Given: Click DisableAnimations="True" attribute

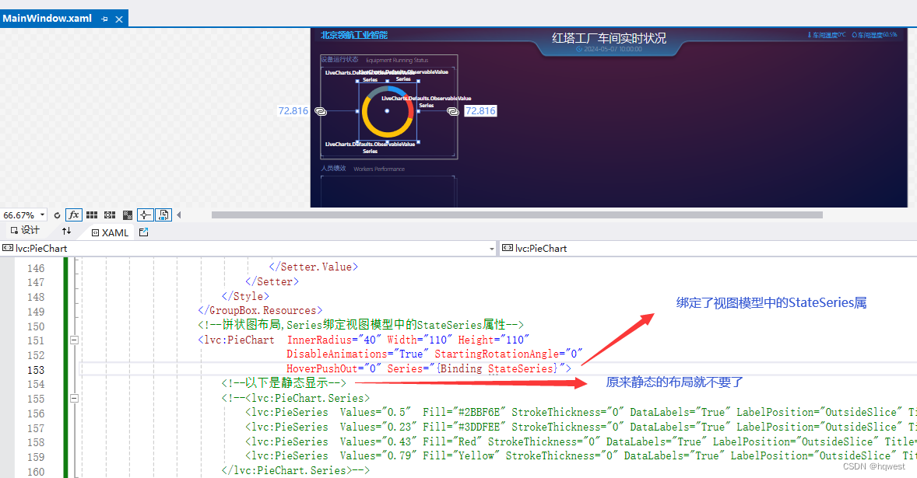Looking at the screenshot, I should click(x=357, y=354).
